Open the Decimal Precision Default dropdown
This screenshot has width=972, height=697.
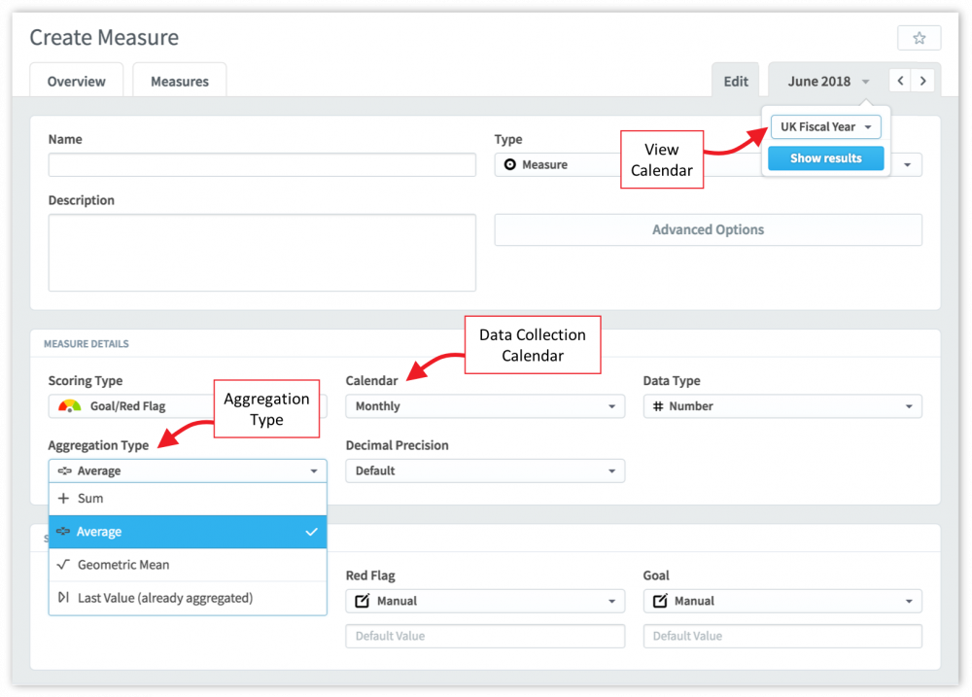484,470
